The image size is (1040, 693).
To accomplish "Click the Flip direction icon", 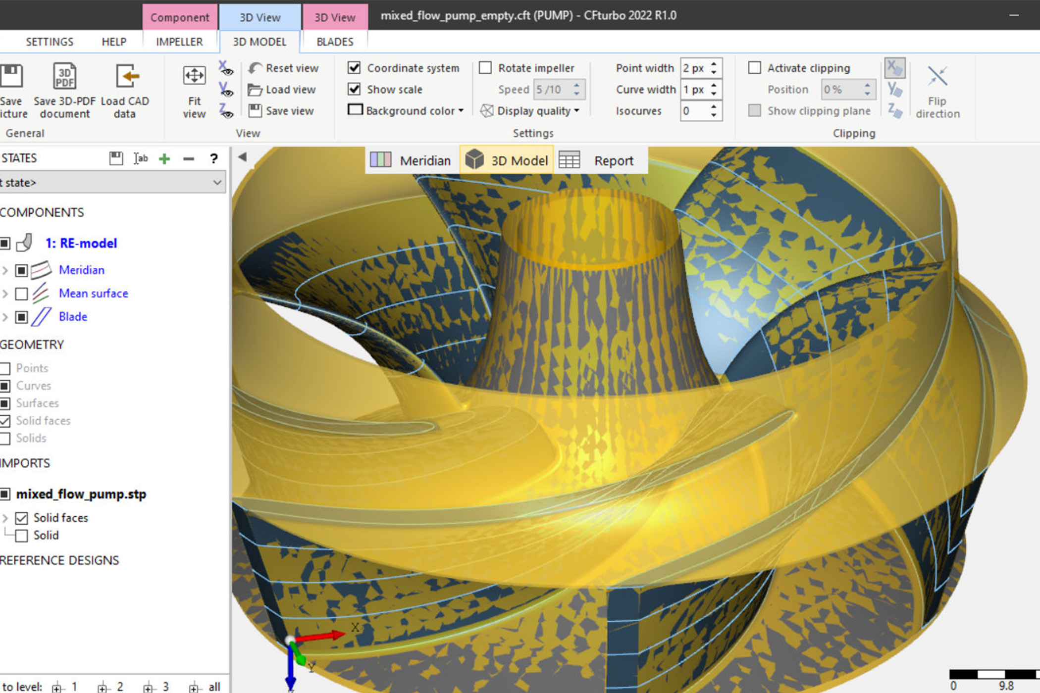I will (937, 77).
